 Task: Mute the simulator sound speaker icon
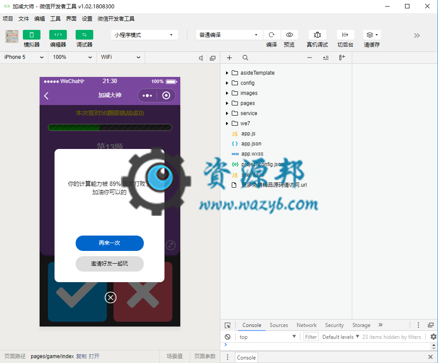click(x=201, y=58)
